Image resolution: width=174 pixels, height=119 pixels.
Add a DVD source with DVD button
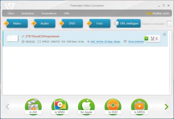(71, 23)
